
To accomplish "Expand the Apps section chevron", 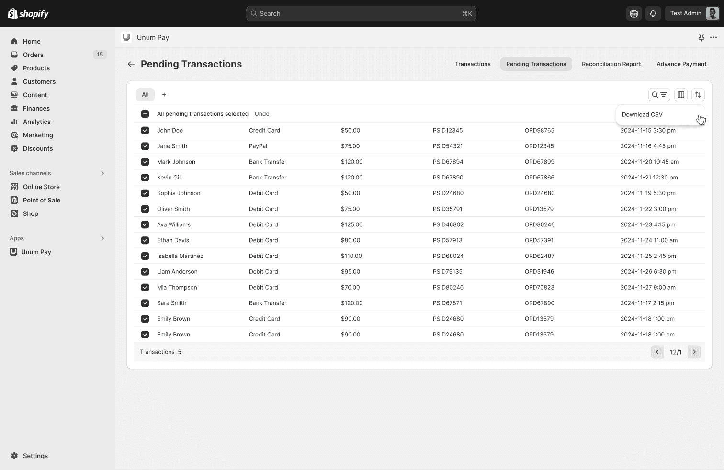I will (102, 238).
